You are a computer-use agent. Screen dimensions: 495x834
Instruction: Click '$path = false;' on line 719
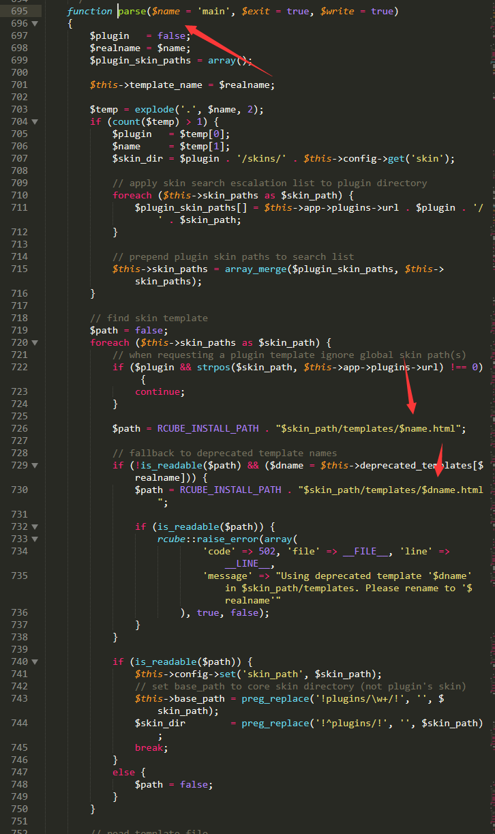click(x=129, y=330)
